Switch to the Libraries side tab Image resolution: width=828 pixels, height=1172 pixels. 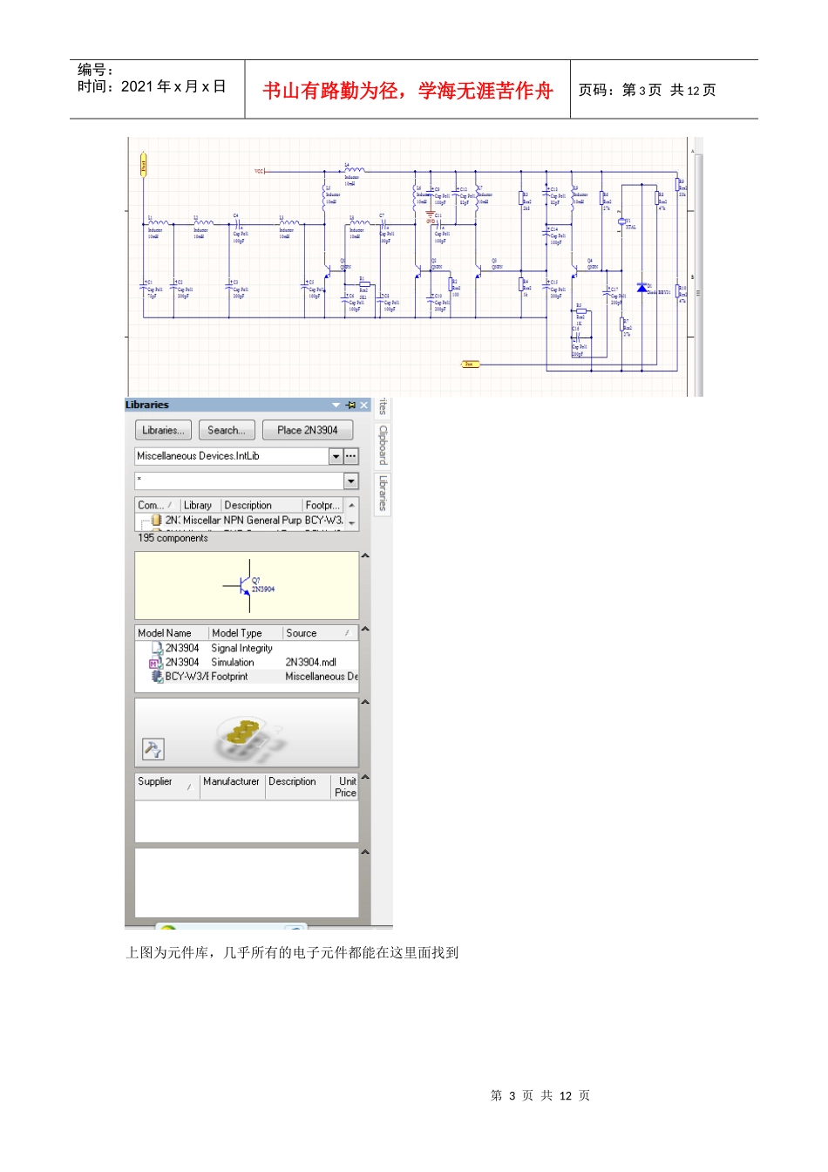(383, 494)
